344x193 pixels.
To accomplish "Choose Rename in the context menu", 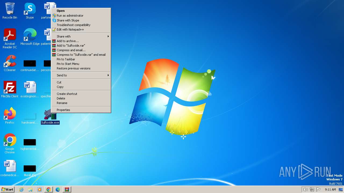I will point(81,103).
